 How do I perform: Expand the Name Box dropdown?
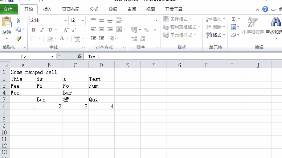[x=52, y=57]
